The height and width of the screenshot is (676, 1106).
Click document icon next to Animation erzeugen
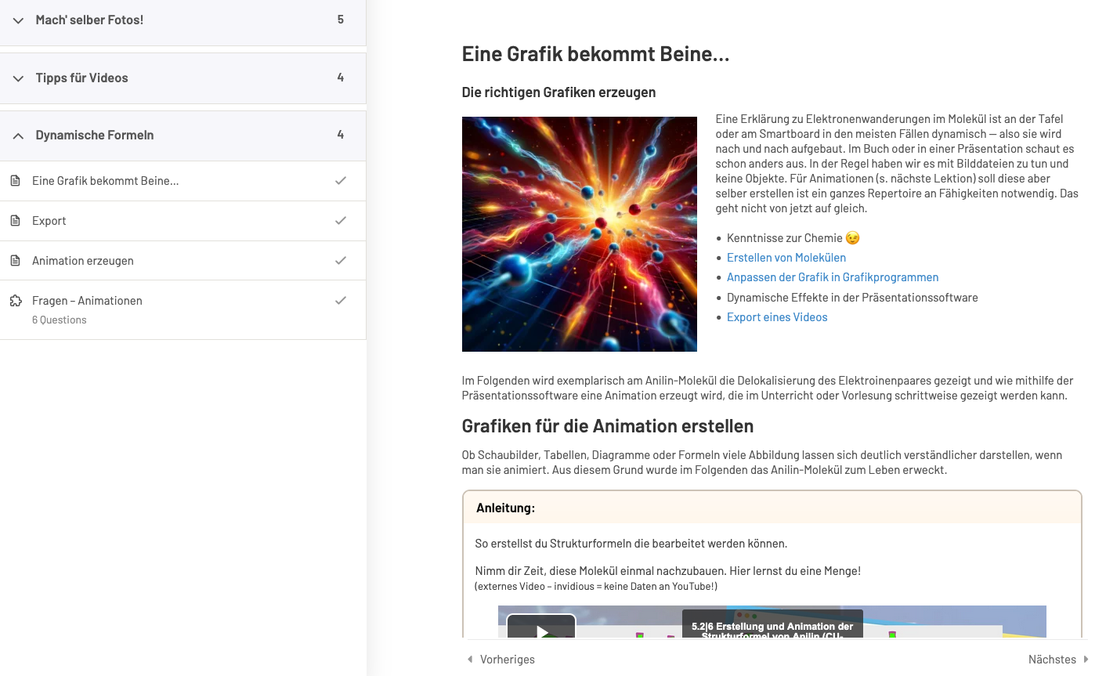coord(15,261)
